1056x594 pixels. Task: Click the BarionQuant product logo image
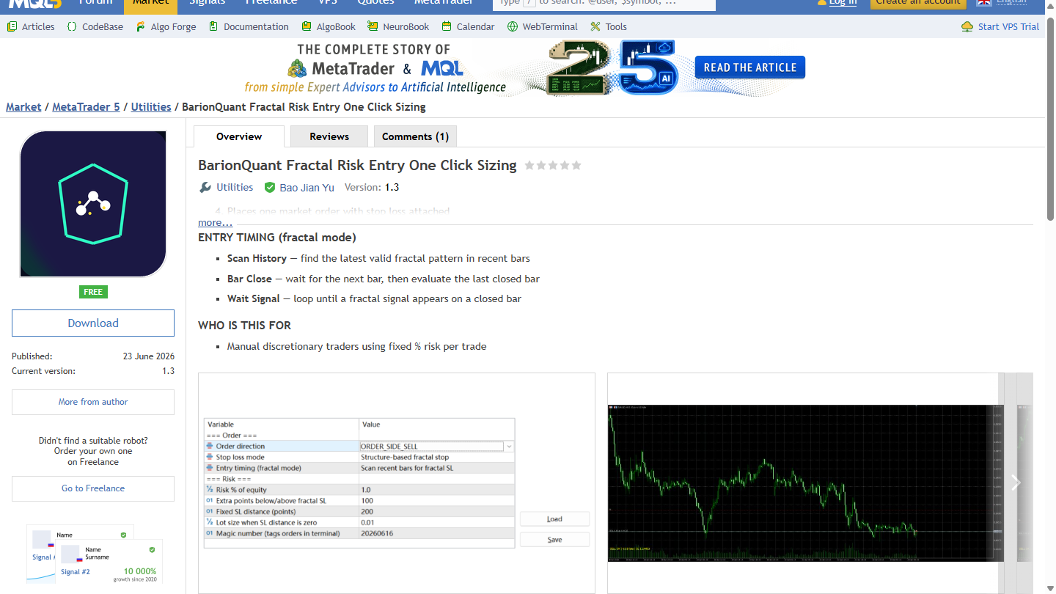pos(93,204)
